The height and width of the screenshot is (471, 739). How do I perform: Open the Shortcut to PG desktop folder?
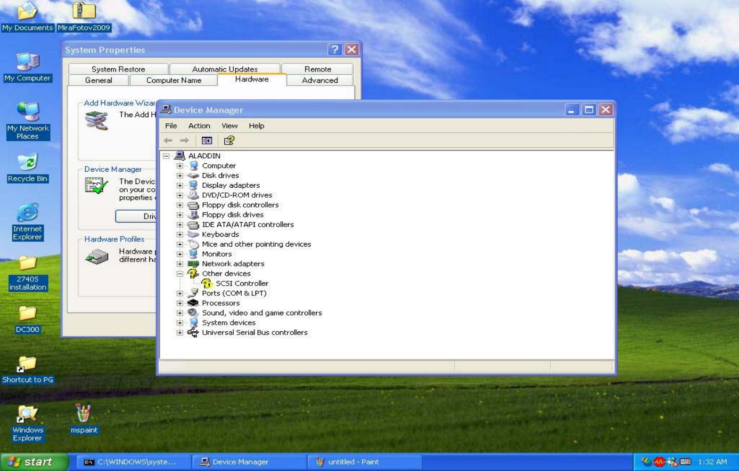tap(27, 369)
